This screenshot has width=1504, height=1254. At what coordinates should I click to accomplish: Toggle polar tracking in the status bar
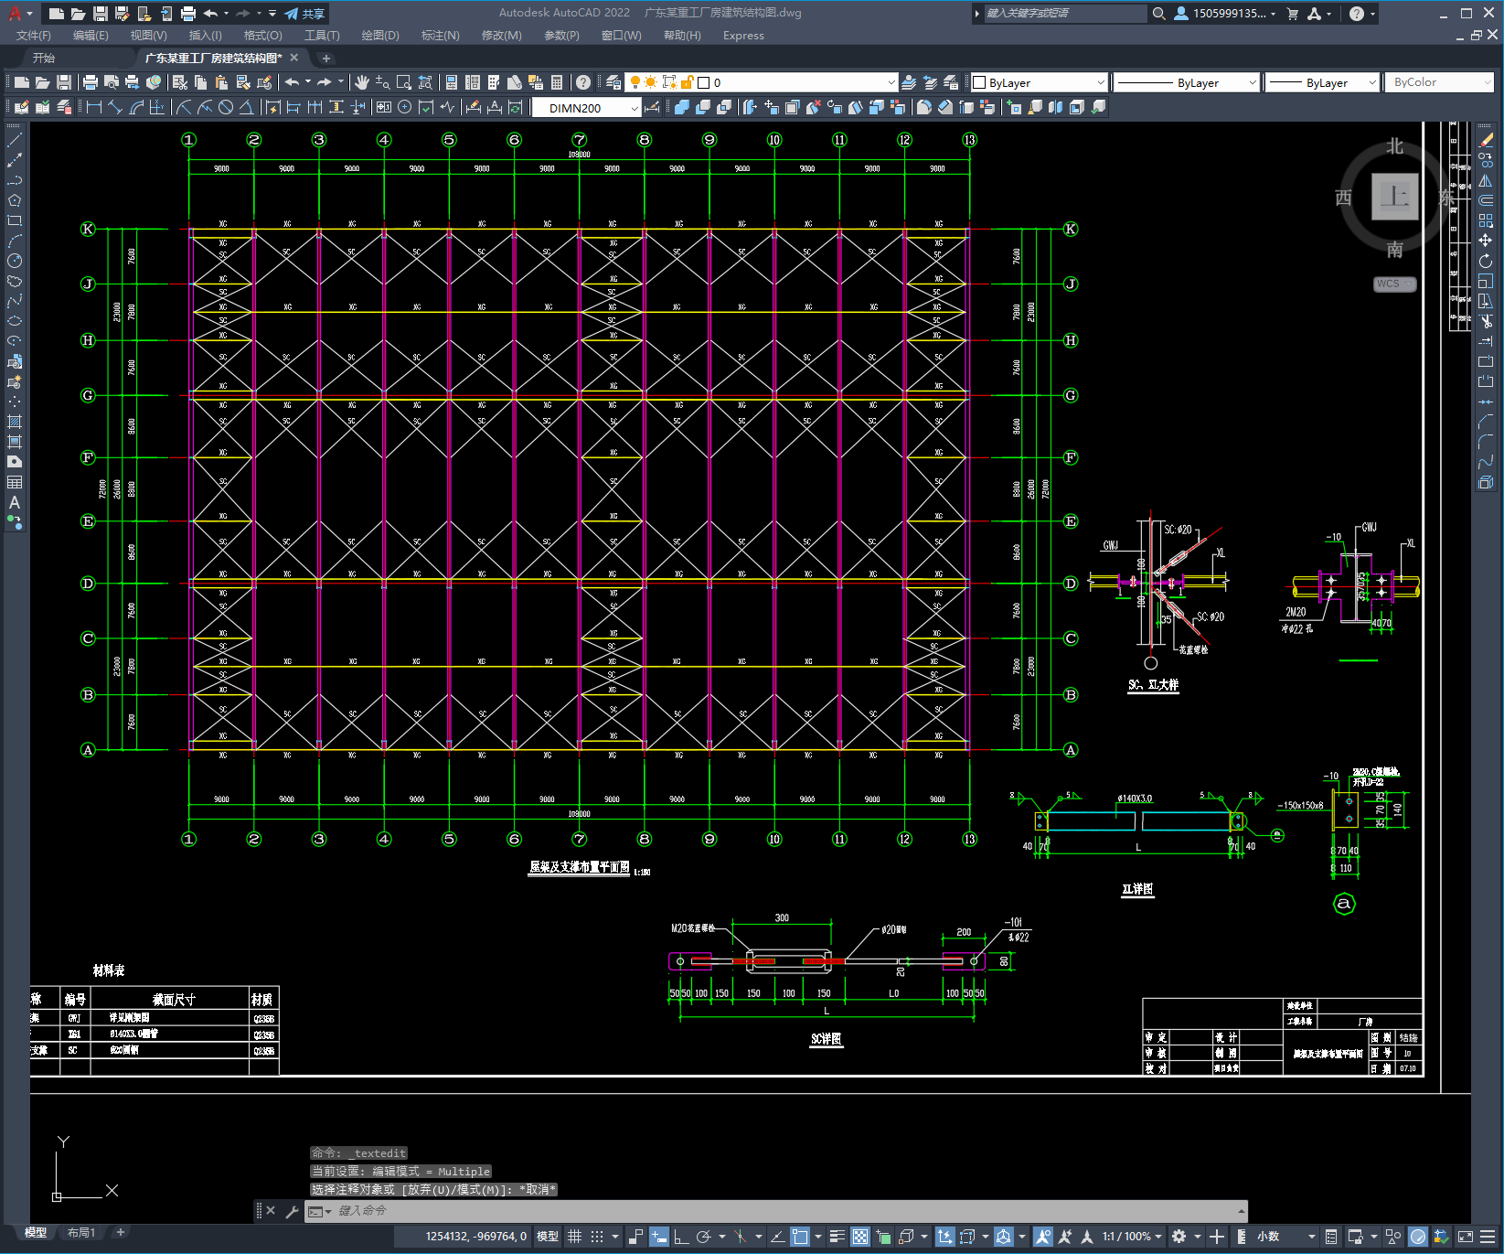703,1237
